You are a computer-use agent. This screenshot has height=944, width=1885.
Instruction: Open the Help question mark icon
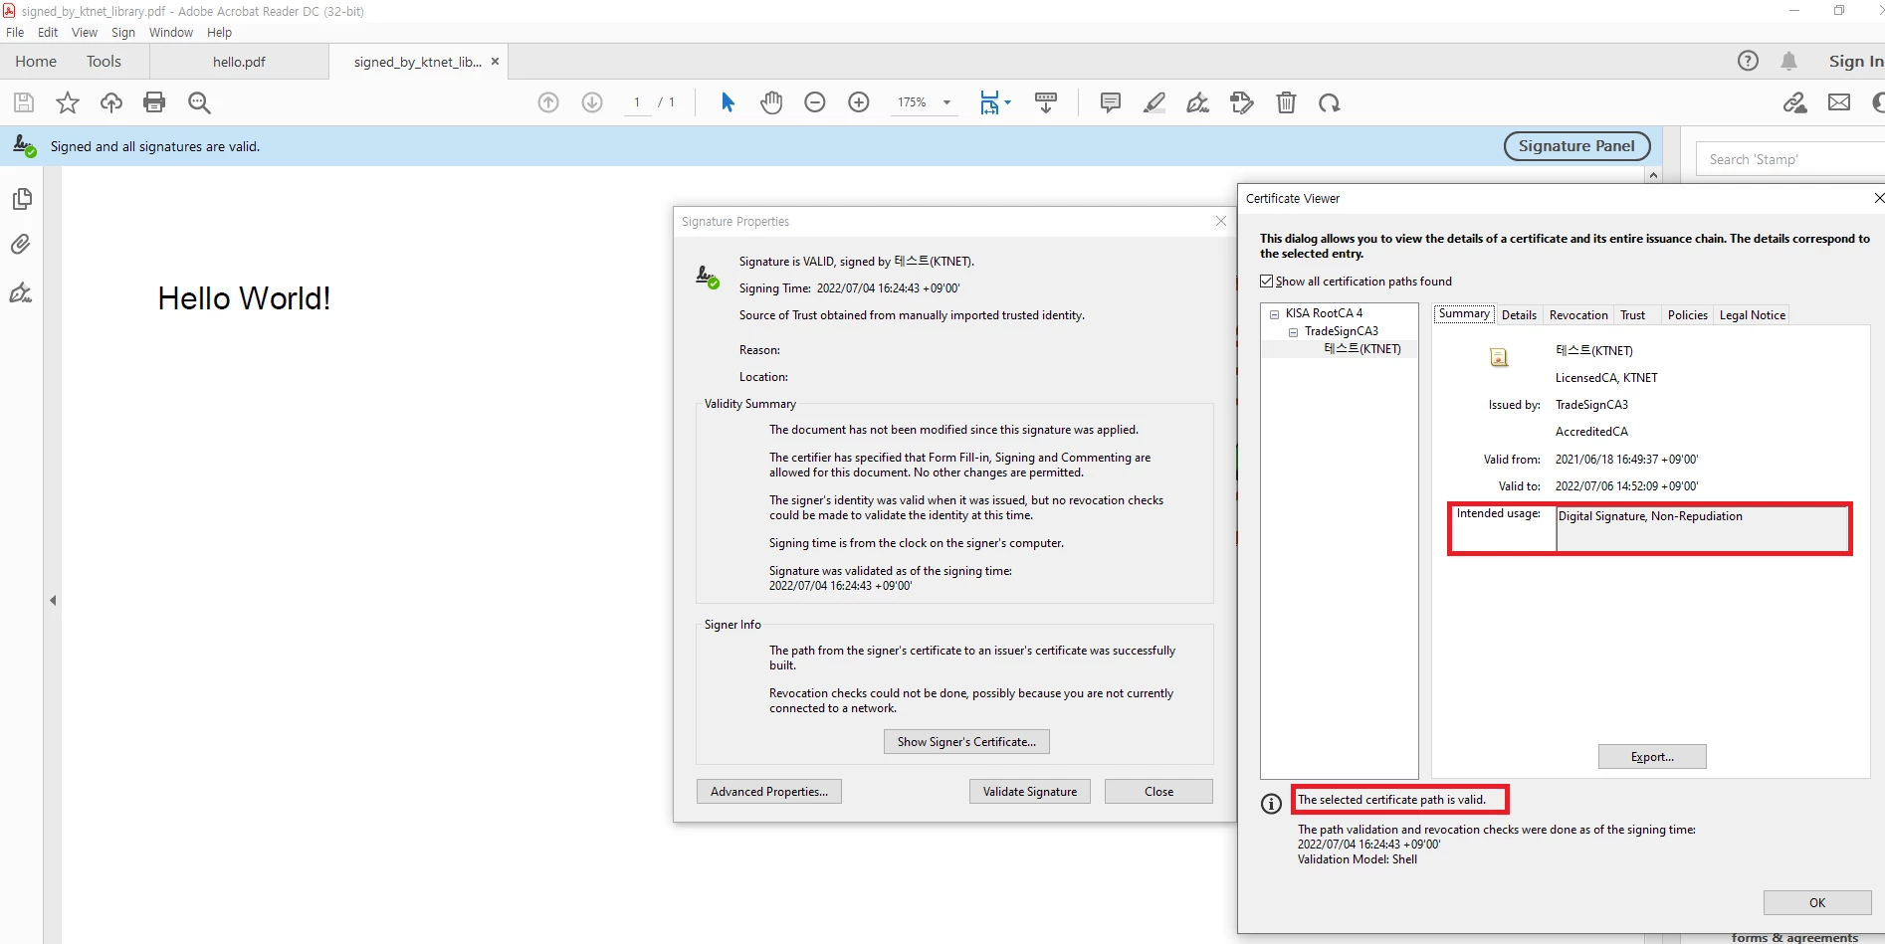pyautogui.click(x=1748, y=61)
